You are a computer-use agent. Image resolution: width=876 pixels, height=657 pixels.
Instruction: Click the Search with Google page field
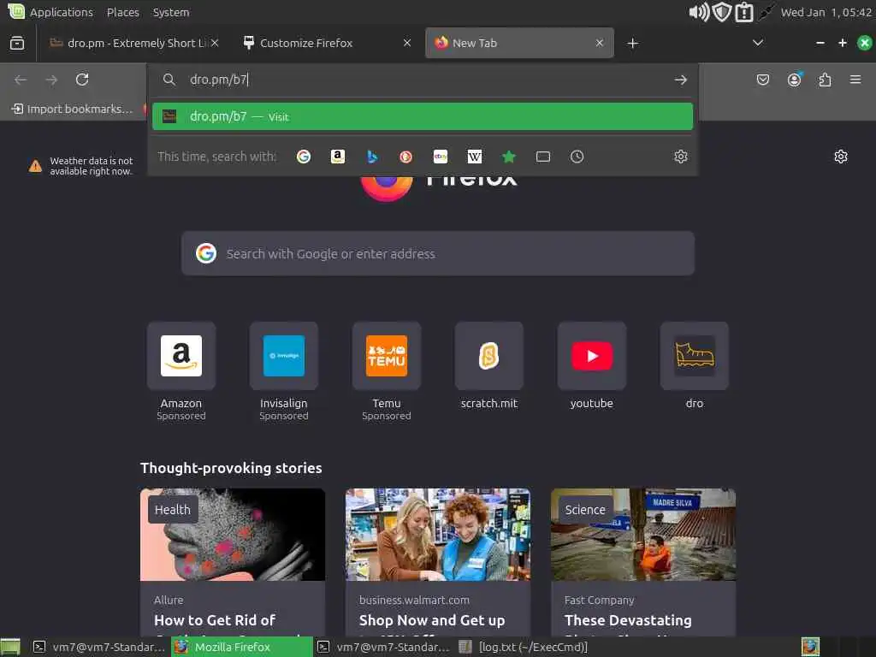pyautogui.click(x=438, y=253)
